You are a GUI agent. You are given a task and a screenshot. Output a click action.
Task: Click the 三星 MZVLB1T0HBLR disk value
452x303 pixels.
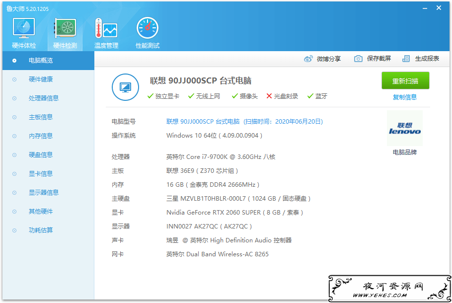coord(238,199)
